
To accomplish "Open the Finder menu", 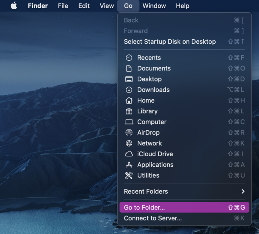I will click(38, 6).
